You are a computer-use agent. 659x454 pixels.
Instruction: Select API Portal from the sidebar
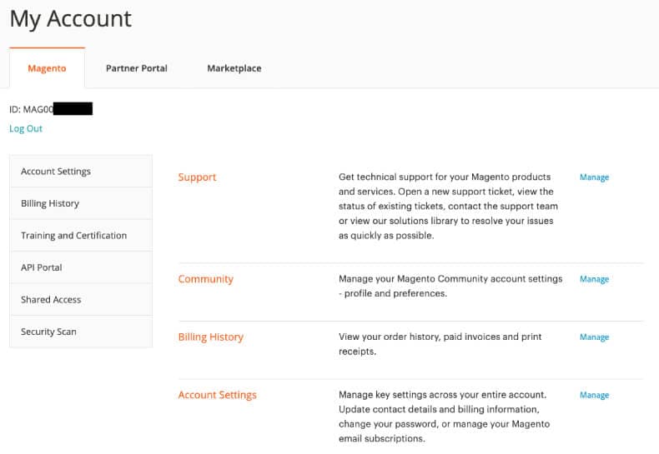42,267
